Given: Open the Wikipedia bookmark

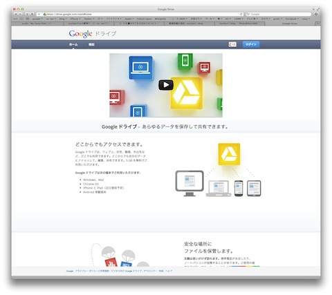Looking at the screenshot, I should pyautogui.click(x=160, y=19).
